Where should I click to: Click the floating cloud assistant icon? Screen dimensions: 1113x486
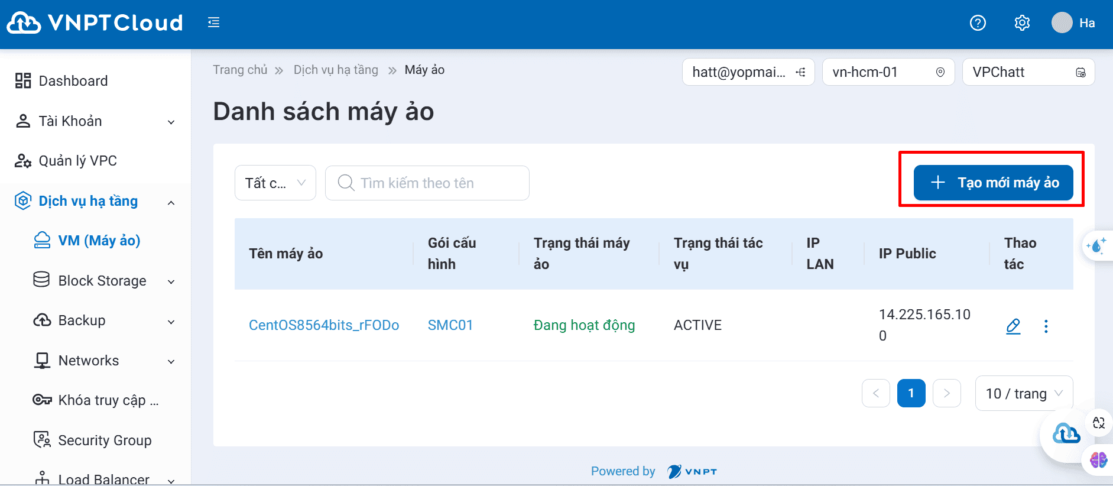coord(1066,435)
